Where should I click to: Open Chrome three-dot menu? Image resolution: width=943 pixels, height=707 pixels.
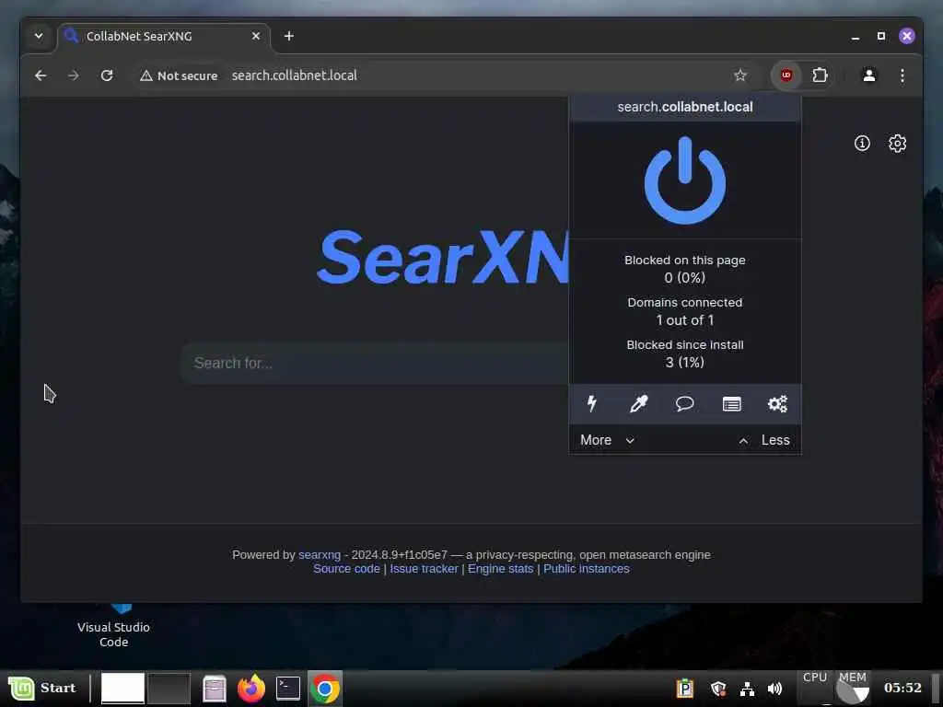pyautogui.click(x=902, y=75)
